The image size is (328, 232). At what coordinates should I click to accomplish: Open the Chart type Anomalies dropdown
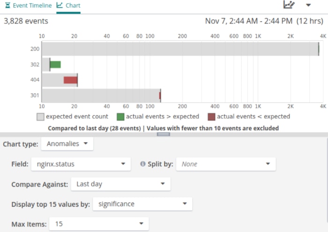pyautogui.click(x=67, y=144)
